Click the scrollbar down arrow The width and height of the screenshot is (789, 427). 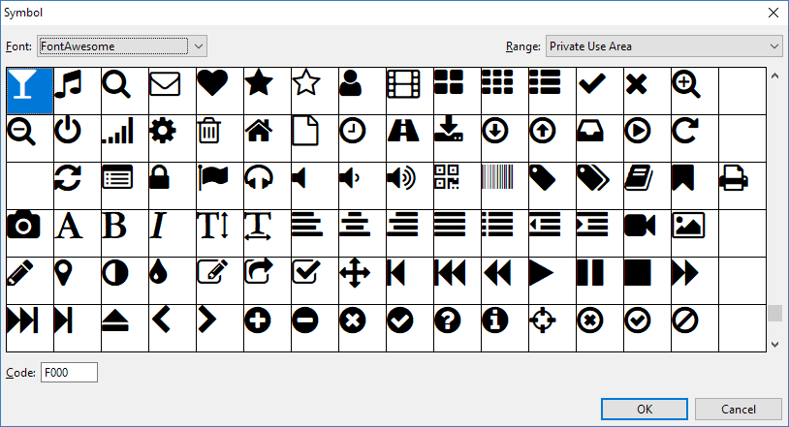coord(774,345)
